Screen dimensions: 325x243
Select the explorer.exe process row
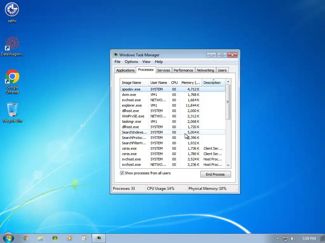click(x=173, y=105)
